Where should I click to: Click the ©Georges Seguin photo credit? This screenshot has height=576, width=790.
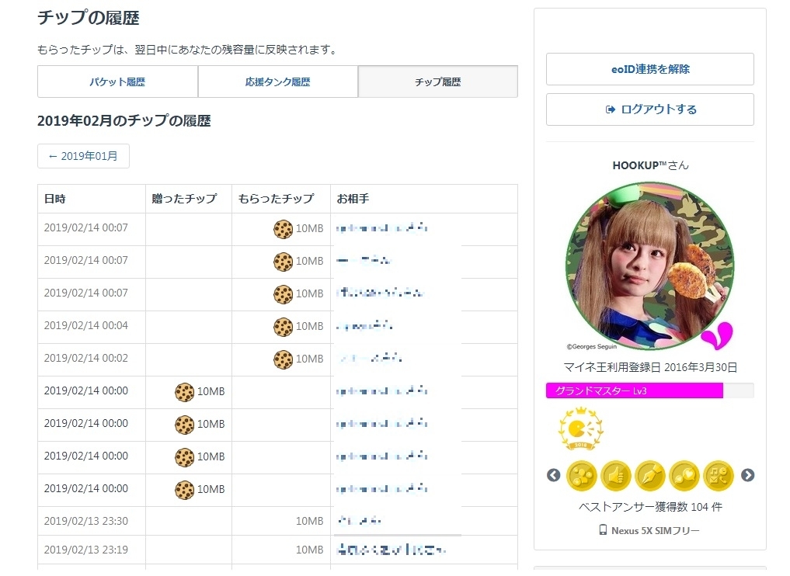tap(591, 346)
